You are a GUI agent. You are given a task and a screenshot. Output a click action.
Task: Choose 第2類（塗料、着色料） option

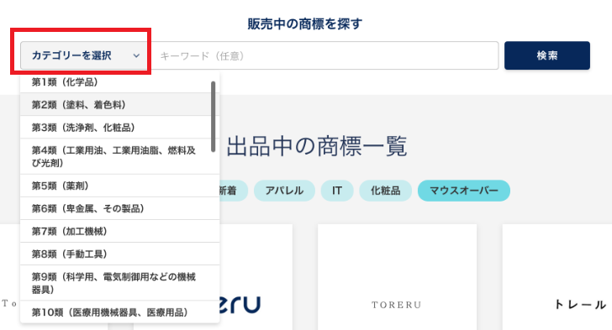120,104
